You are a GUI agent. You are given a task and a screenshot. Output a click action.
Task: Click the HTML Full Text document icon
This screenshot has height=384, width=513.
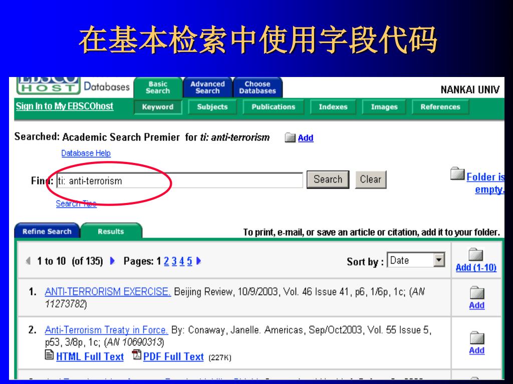pos(49,354)
